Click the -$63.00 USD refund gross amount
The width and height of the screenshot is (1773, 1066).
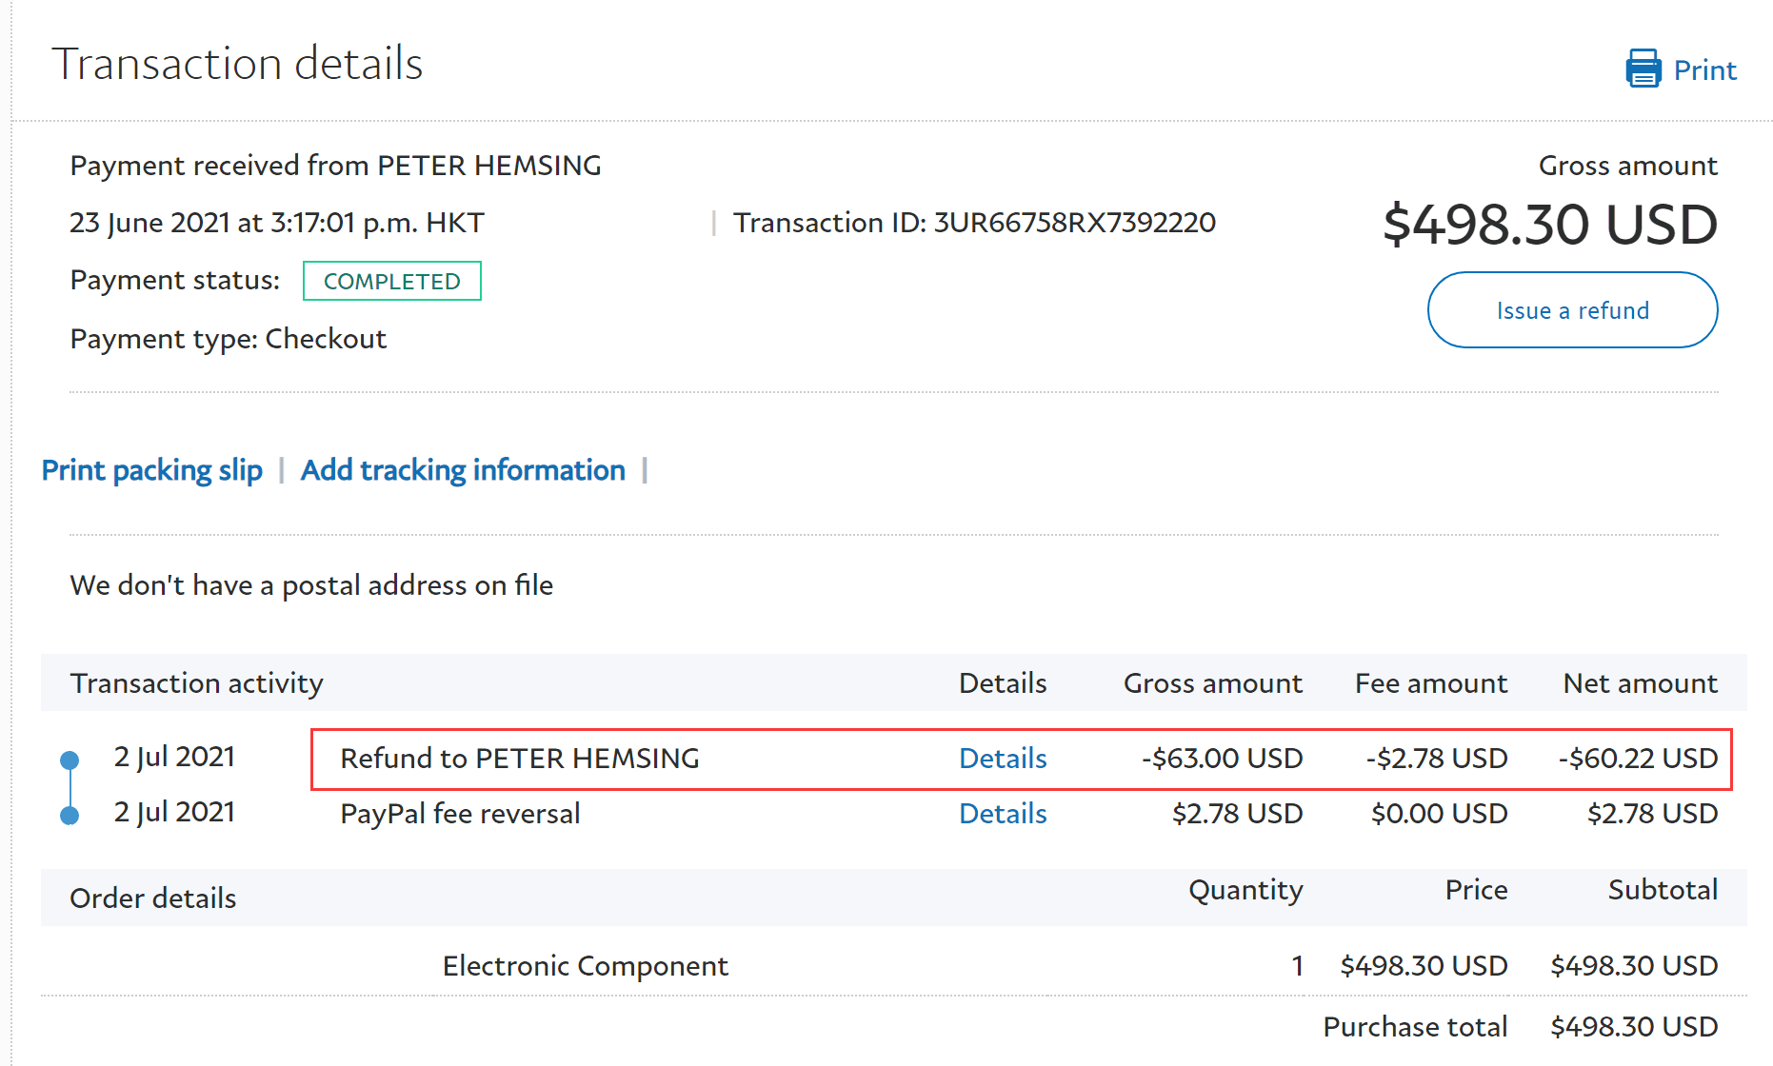point(1222,759)
